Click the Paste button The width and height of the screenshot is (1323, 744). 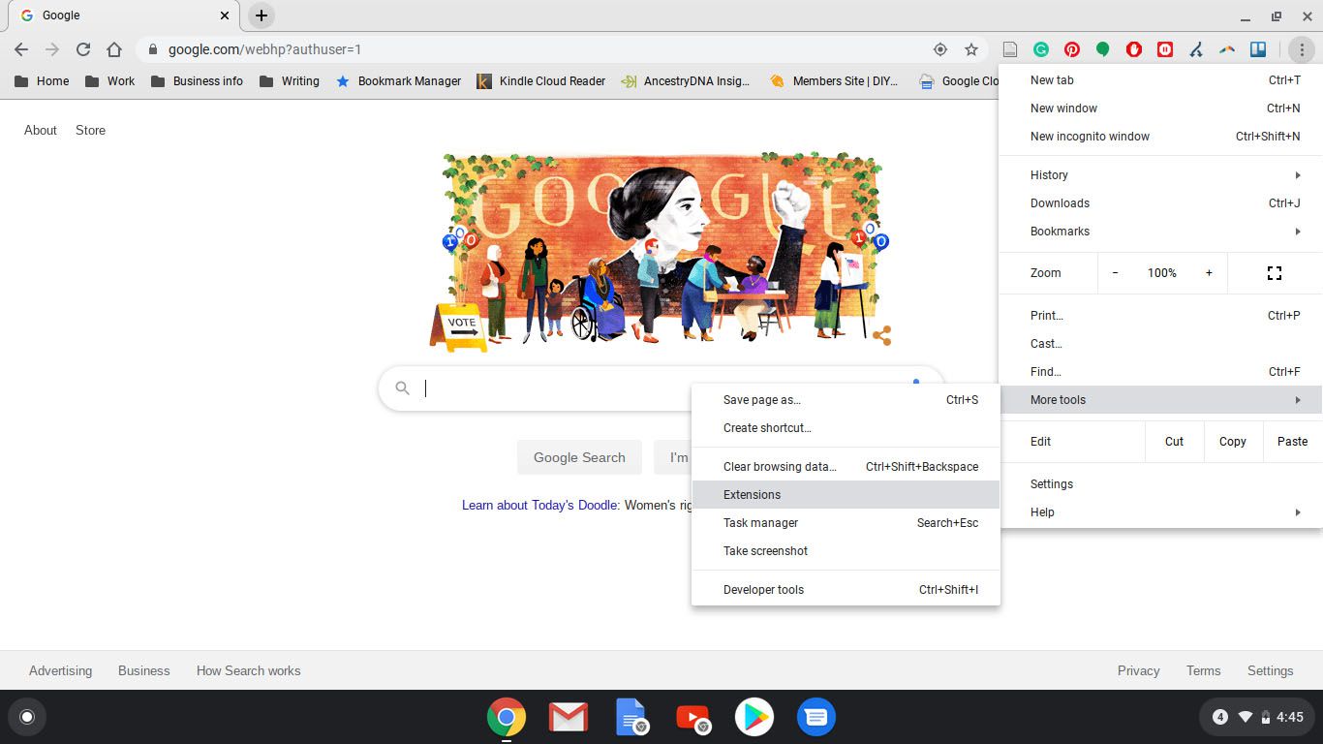[1292, 442]
